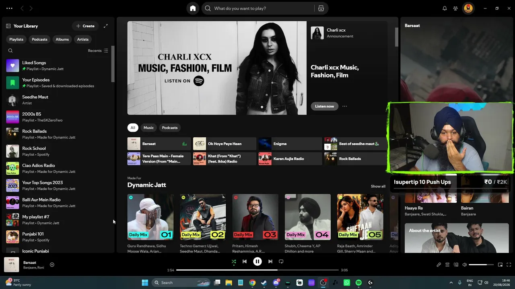Open Connect to a device icon
Viewport: 515px width, 289px height.
456,265
